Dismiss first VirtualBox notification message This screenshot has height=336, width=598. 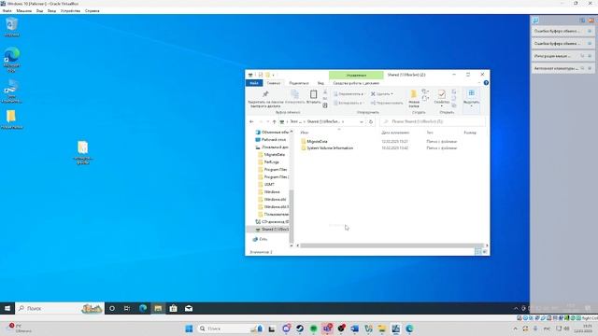[590, 31]
